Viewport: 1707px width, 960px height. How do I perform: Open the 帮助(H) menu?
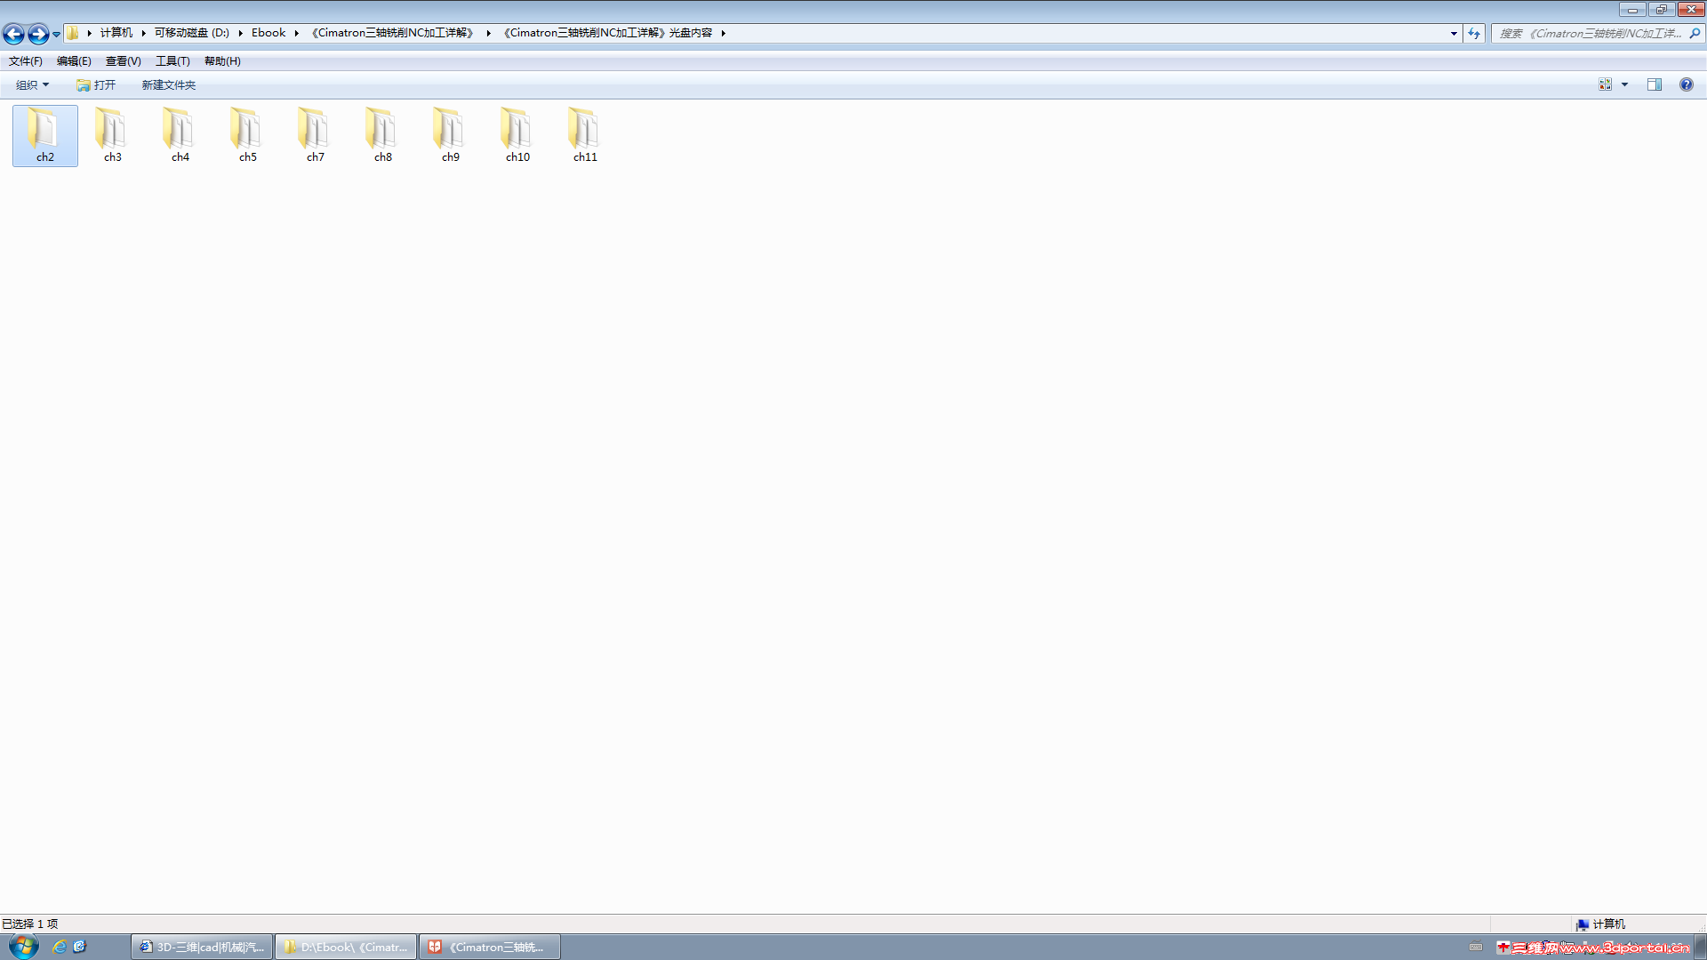click(222, 61)
